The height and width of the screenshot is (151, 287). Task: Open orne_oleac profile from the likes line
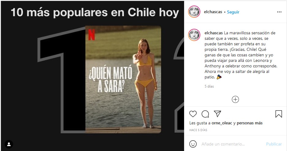(222, 123)
